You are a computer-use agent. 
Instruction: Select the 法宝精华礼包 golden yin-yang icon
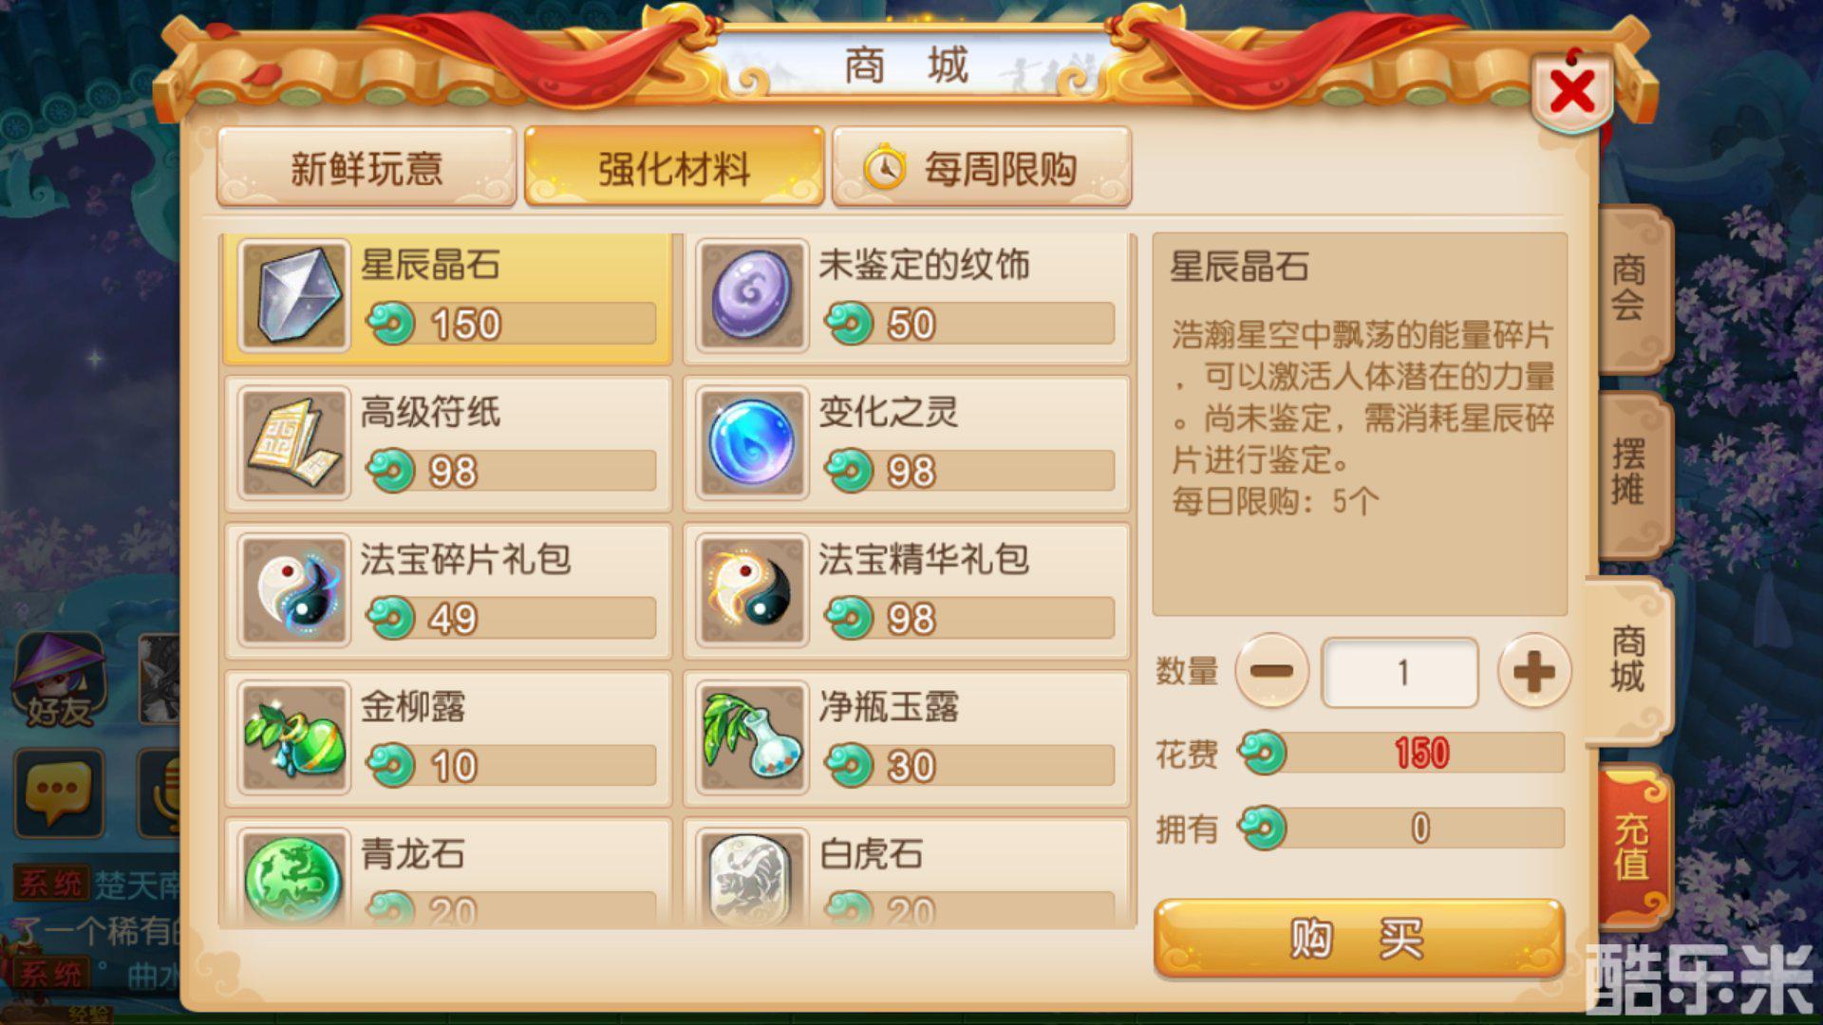(752, 590)
